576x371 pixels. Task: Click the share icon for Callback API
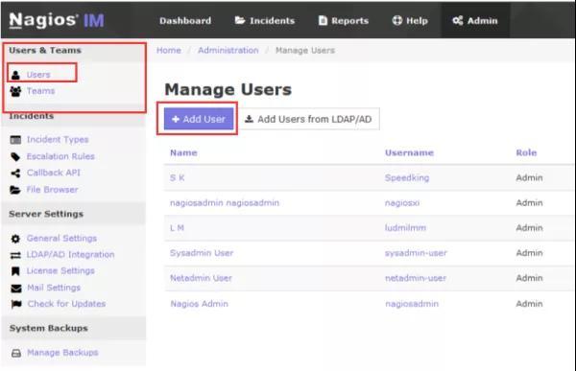pyautogui.click(x=15, y=174)
